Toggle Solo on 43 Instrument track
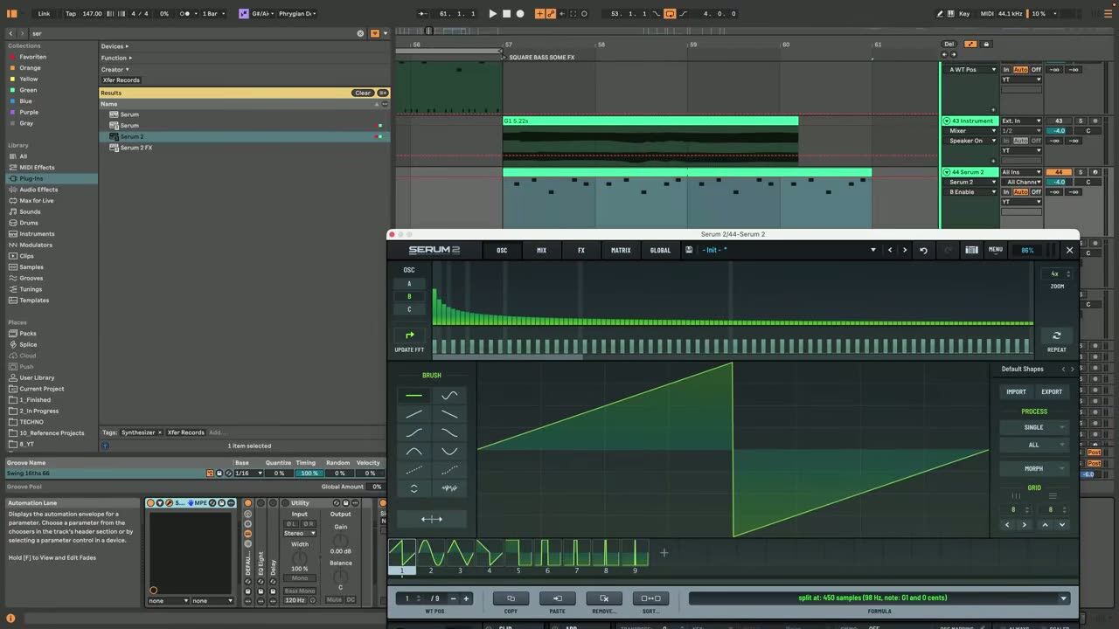 (1081, 121)
